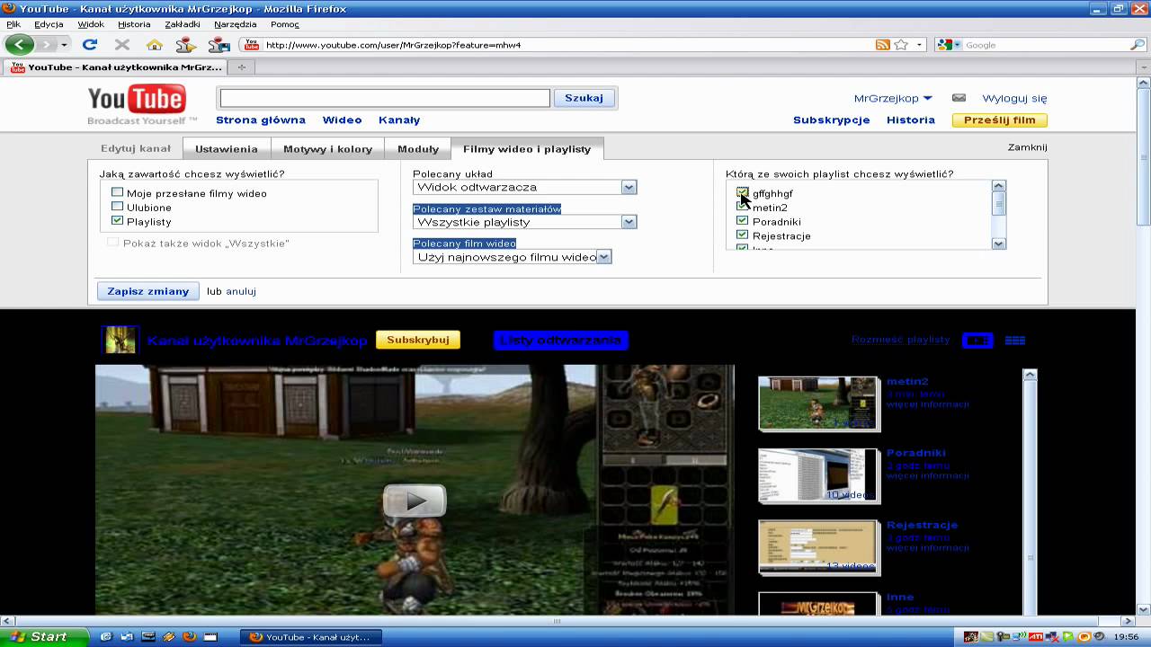This screenshot has width=1151, height=647.
Task: Click the ATI tray icon
Action: coord(1034,636)
